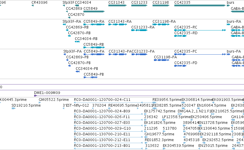Select BAC clone DME1-009M09
This screenshot has height=150, width=244.
pyautogui.click(x=47, y=93)
